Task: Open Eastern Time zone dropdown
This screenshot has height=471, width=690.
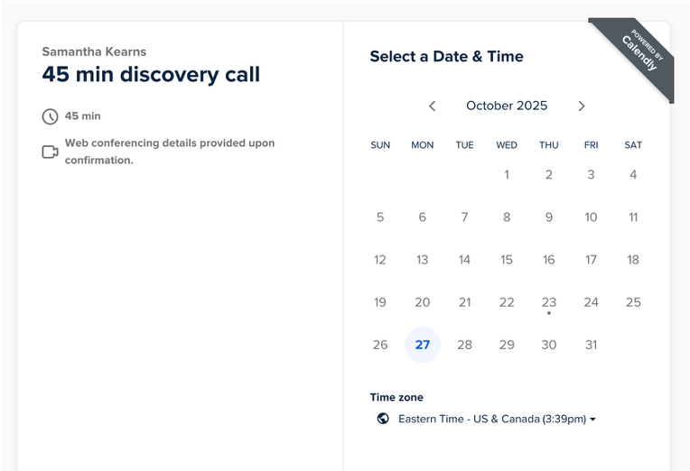Action: (497, 419)
